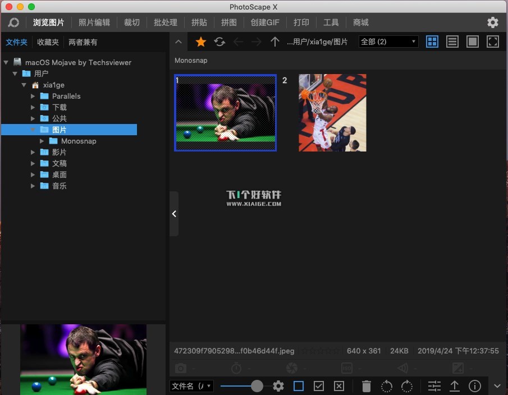Switch to thumbnail grid view
Screen dimensions: 508x395
pos(432,42)
